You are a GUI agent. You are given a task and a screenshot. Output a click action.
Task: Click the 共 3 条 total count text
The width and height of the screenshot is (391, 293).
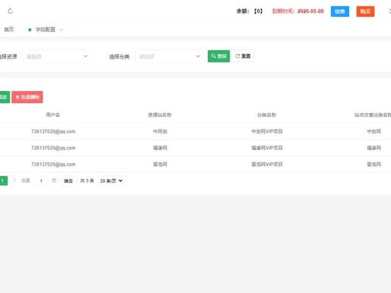(87, 181)
